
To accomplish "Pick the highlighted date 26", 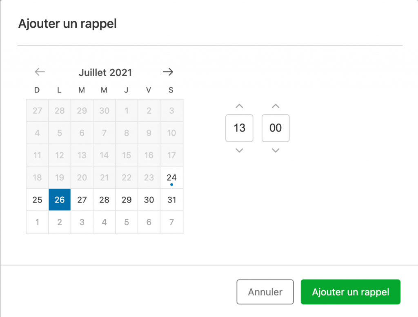I will [60, 200].
